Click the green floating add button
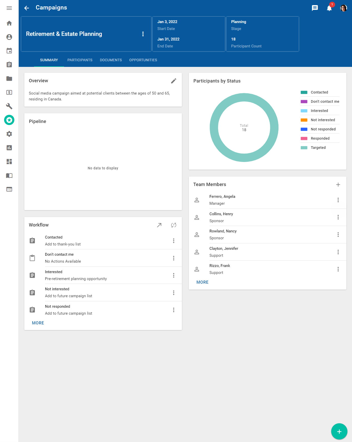Viewport: 352px width, 442px height. (x=339, y=431)
